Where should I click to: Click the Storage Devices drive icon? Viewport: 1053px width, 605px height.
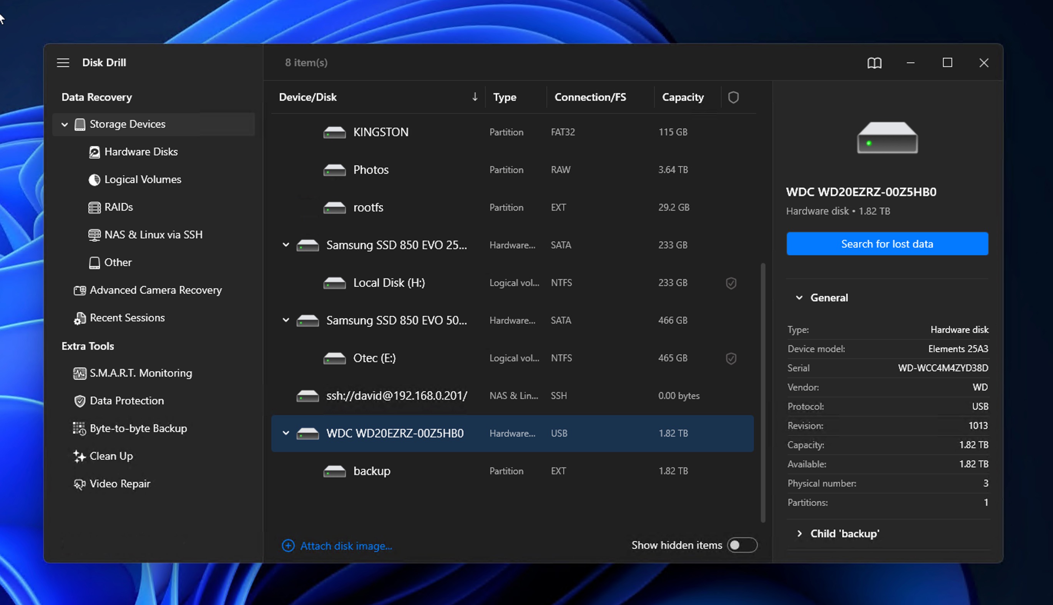[80, 124]
